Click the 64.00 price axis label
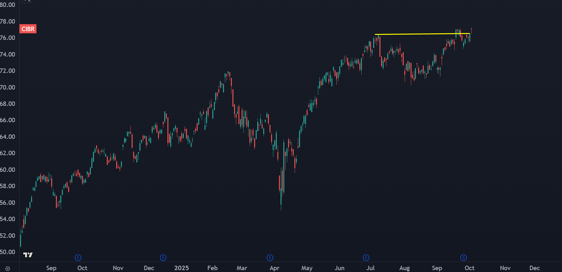Image resolution: width=562 pixels, height=272 pixels. (x=8, y=137)
